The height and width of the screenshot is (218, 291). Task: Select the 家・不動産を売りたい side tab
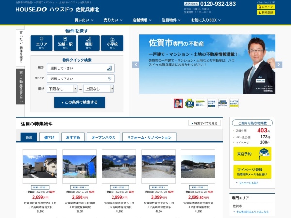pyautogui.click(x=20, y=86)
